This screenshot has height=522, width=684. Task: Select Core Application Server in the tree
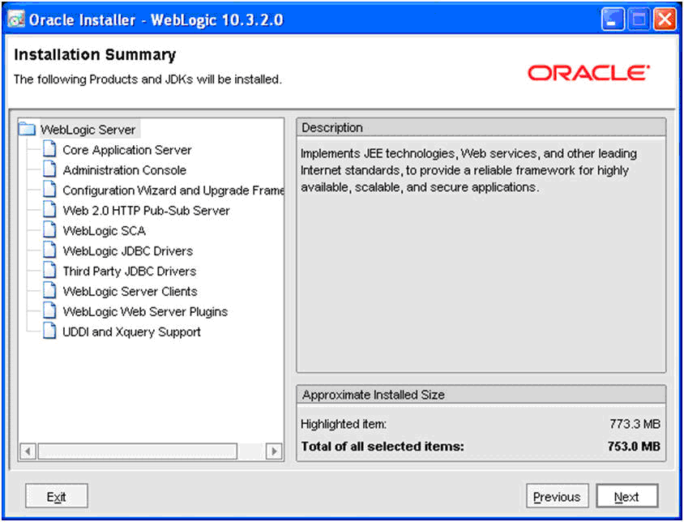tap(127, 150)
